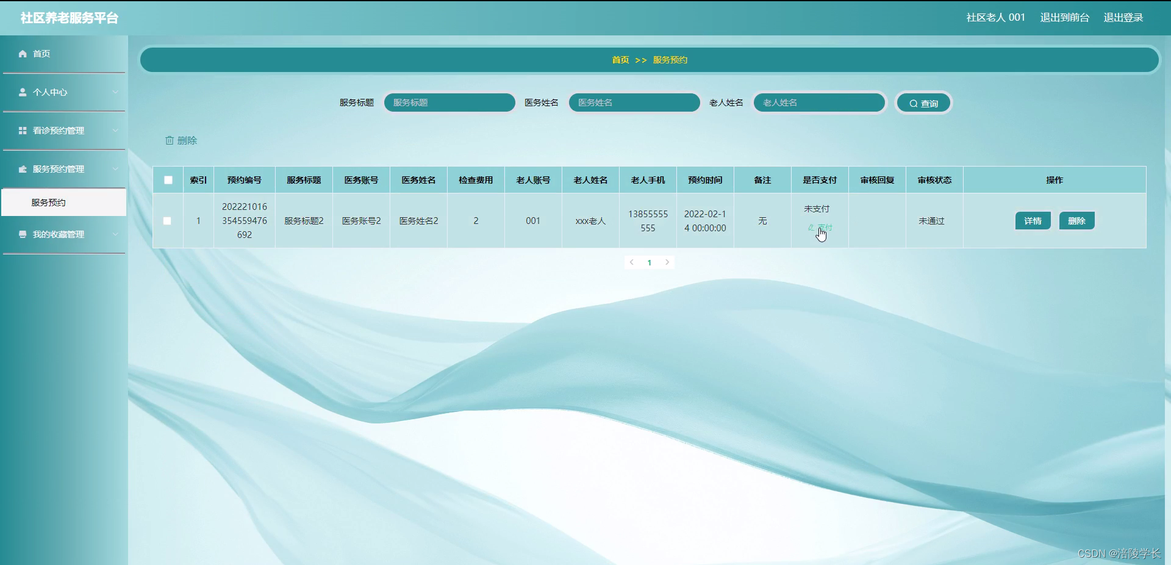This screenshot has width=1171, height=565.
Task: Click the 我的收藏管理 sidebar icon
Action: point(22,234)
